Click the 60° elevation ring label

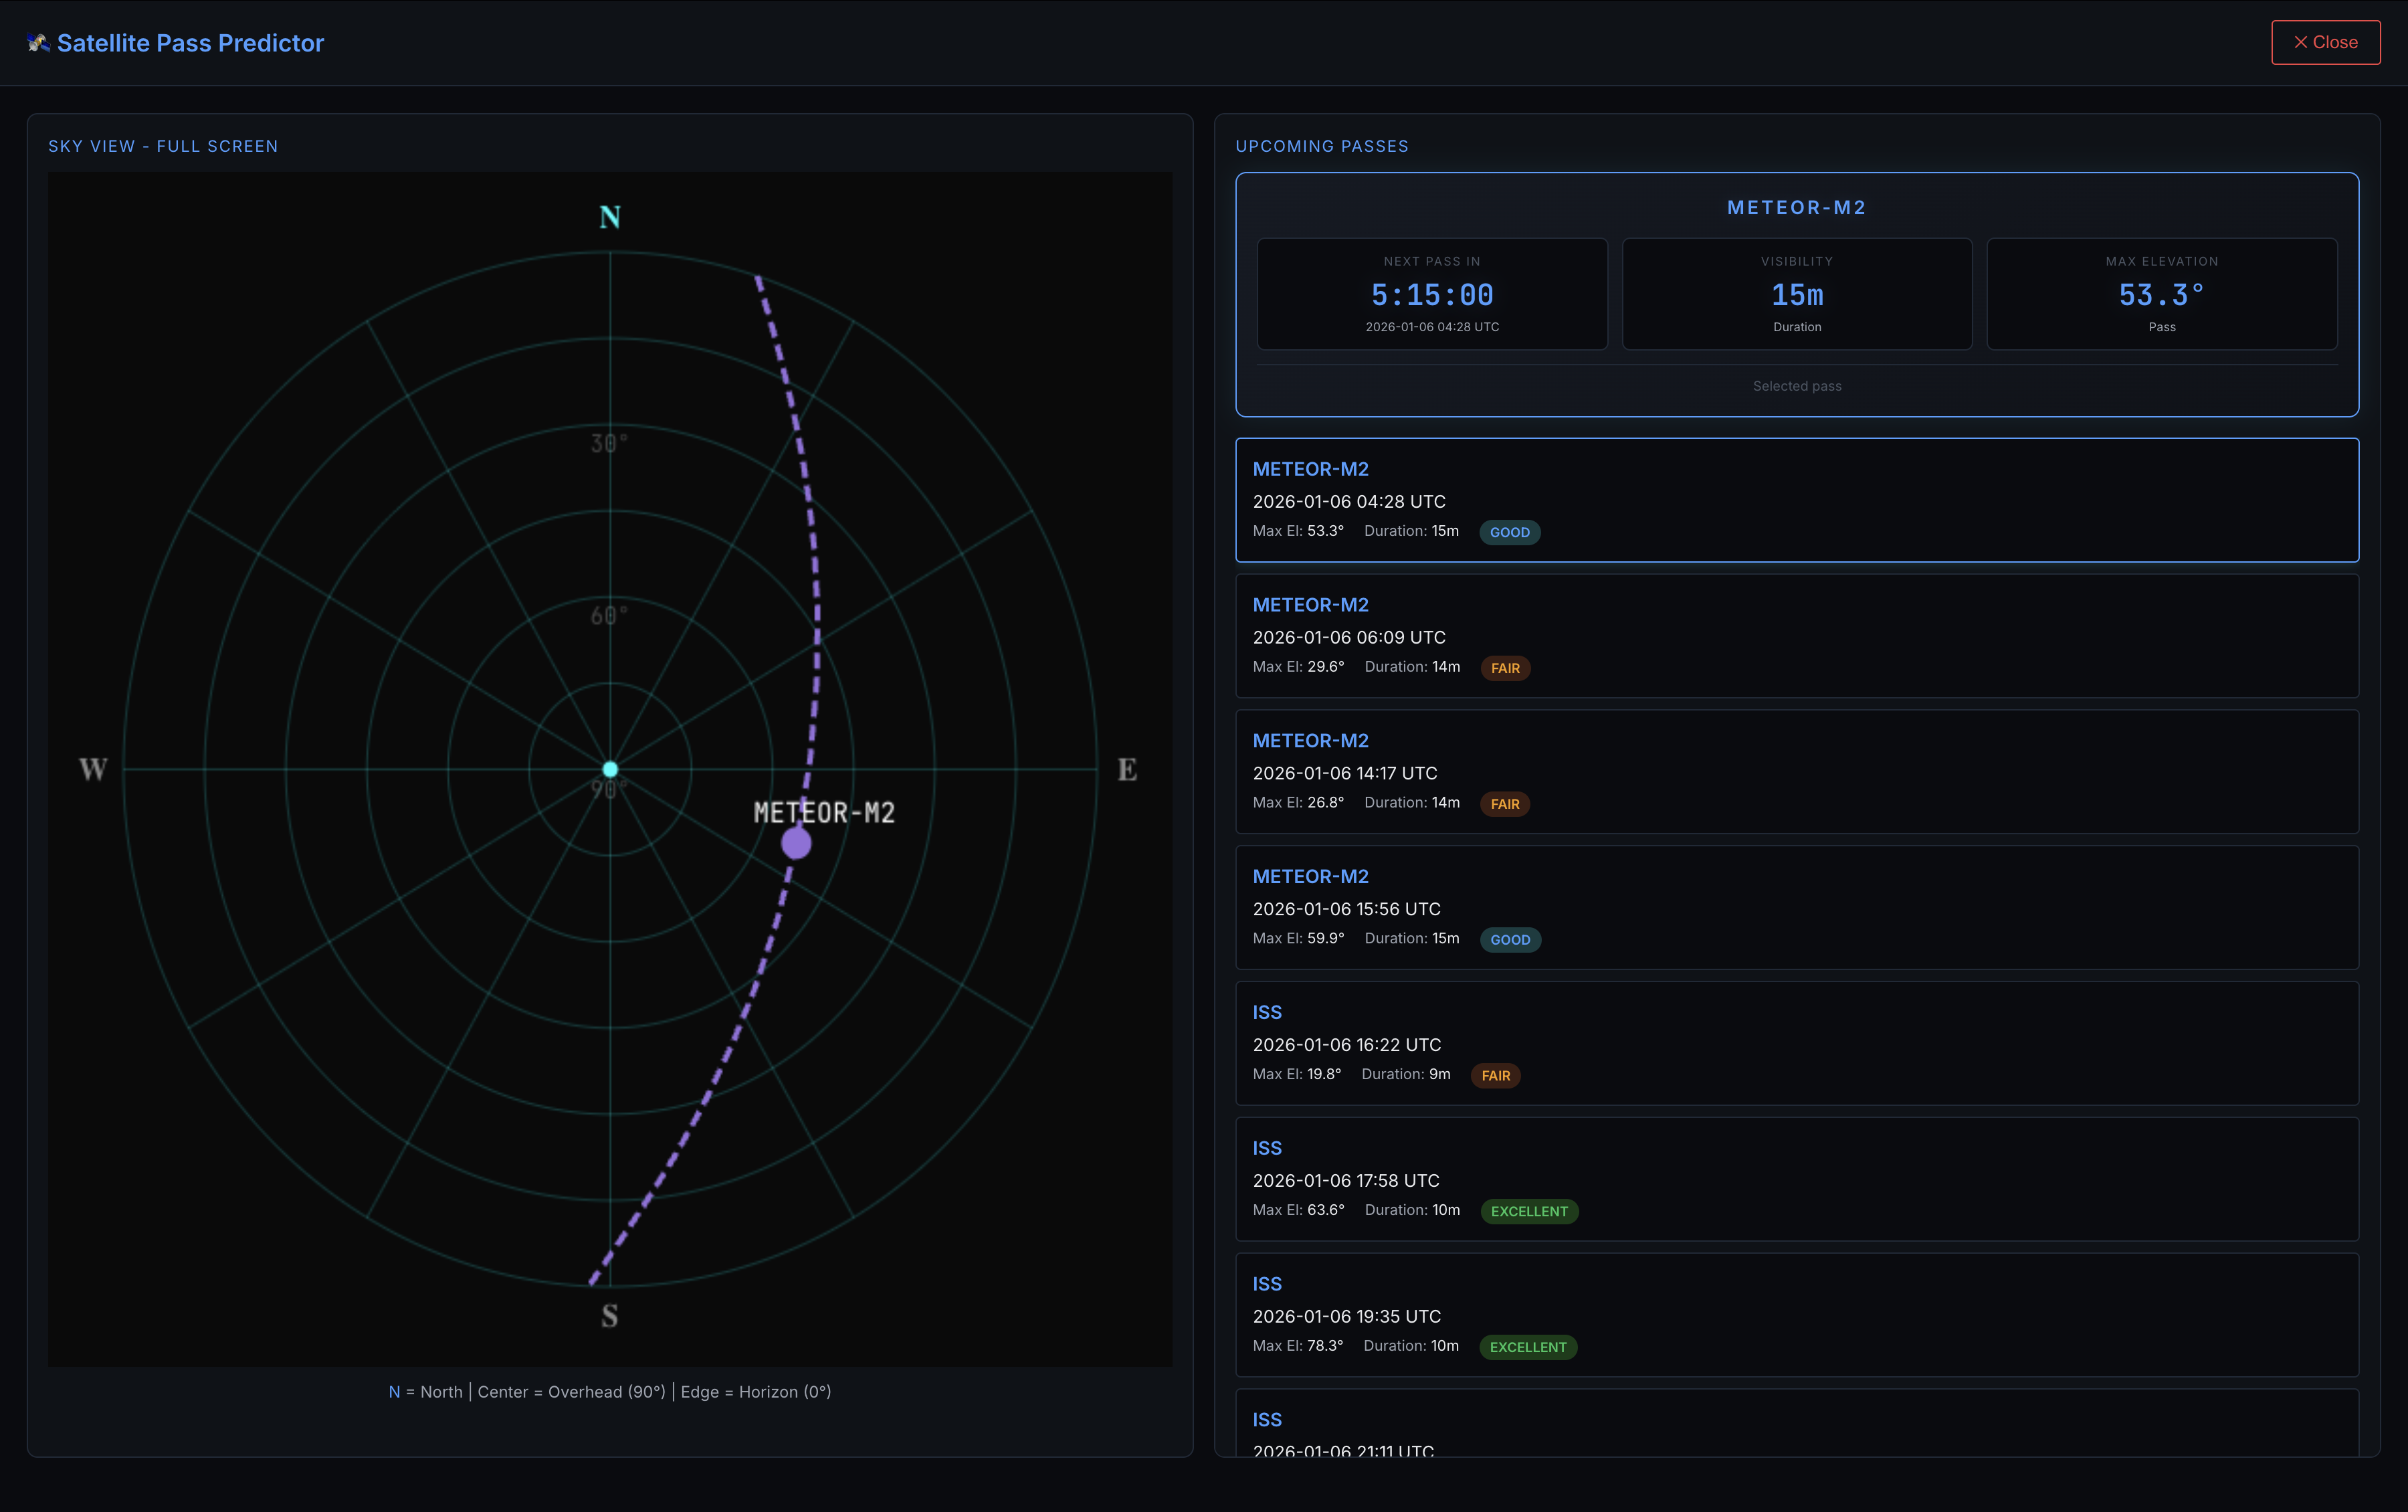pos(609,616)
